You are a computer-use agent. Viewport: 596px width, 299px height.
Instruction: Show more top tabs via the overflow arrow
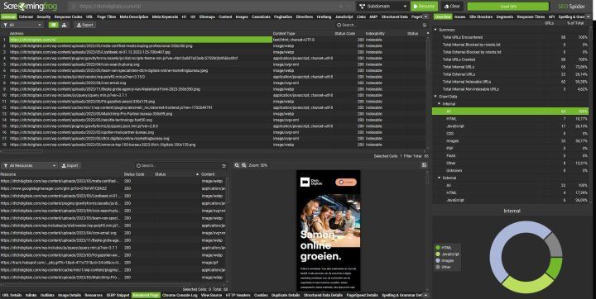pyautogui.click(x=425, y=17)
